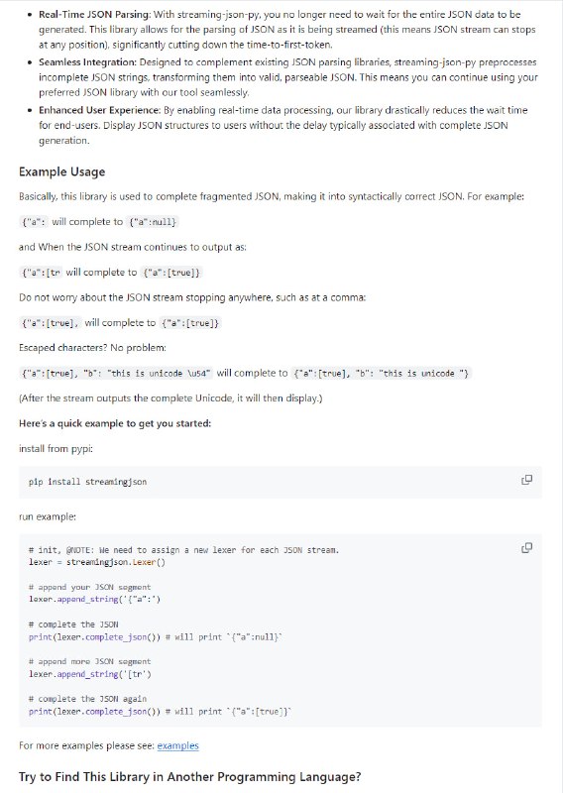Click the Enhanced User Experience bullet title
563x793 pixels.
(x=100, y=110)
